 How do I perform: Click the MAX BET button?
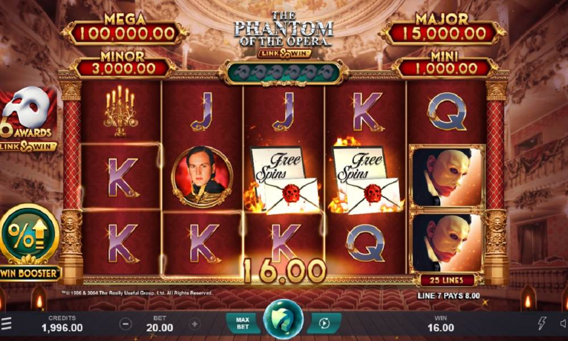click(x=243, y=323)
